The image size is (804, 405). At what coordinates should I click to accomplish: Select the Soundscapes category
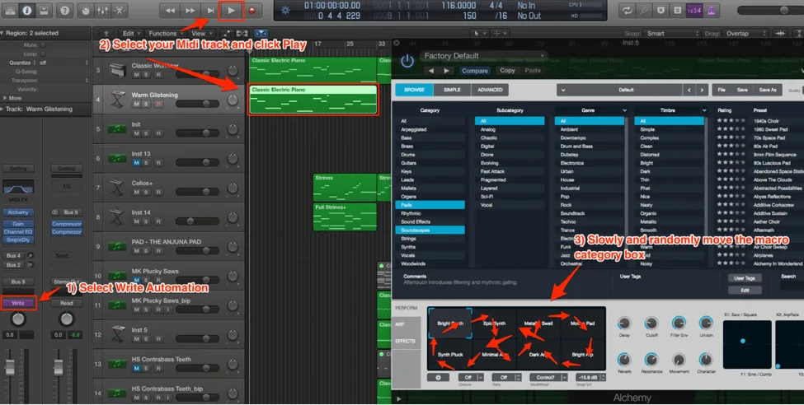430,230
